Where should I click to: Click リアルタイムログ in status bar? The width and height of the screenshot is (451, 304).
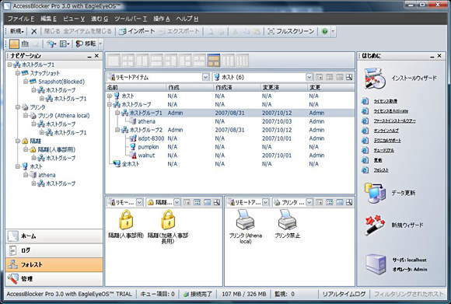[x=344, y=294]
